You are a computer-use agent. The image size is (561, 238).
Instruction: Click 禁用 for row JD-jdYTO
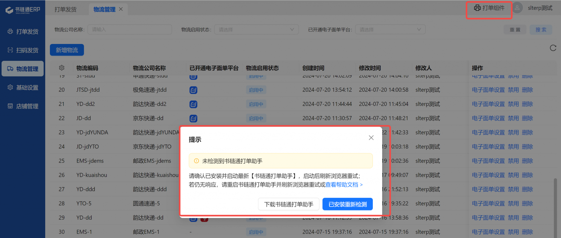513,147
